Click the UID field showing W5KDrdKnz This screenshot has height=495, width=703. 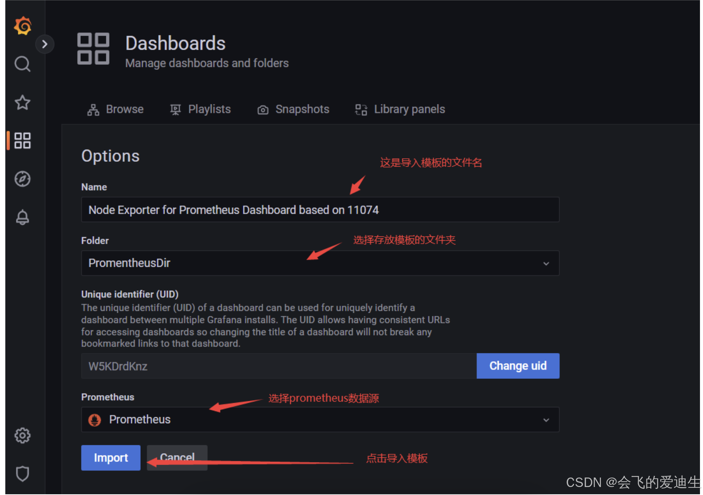click(279, 366)
